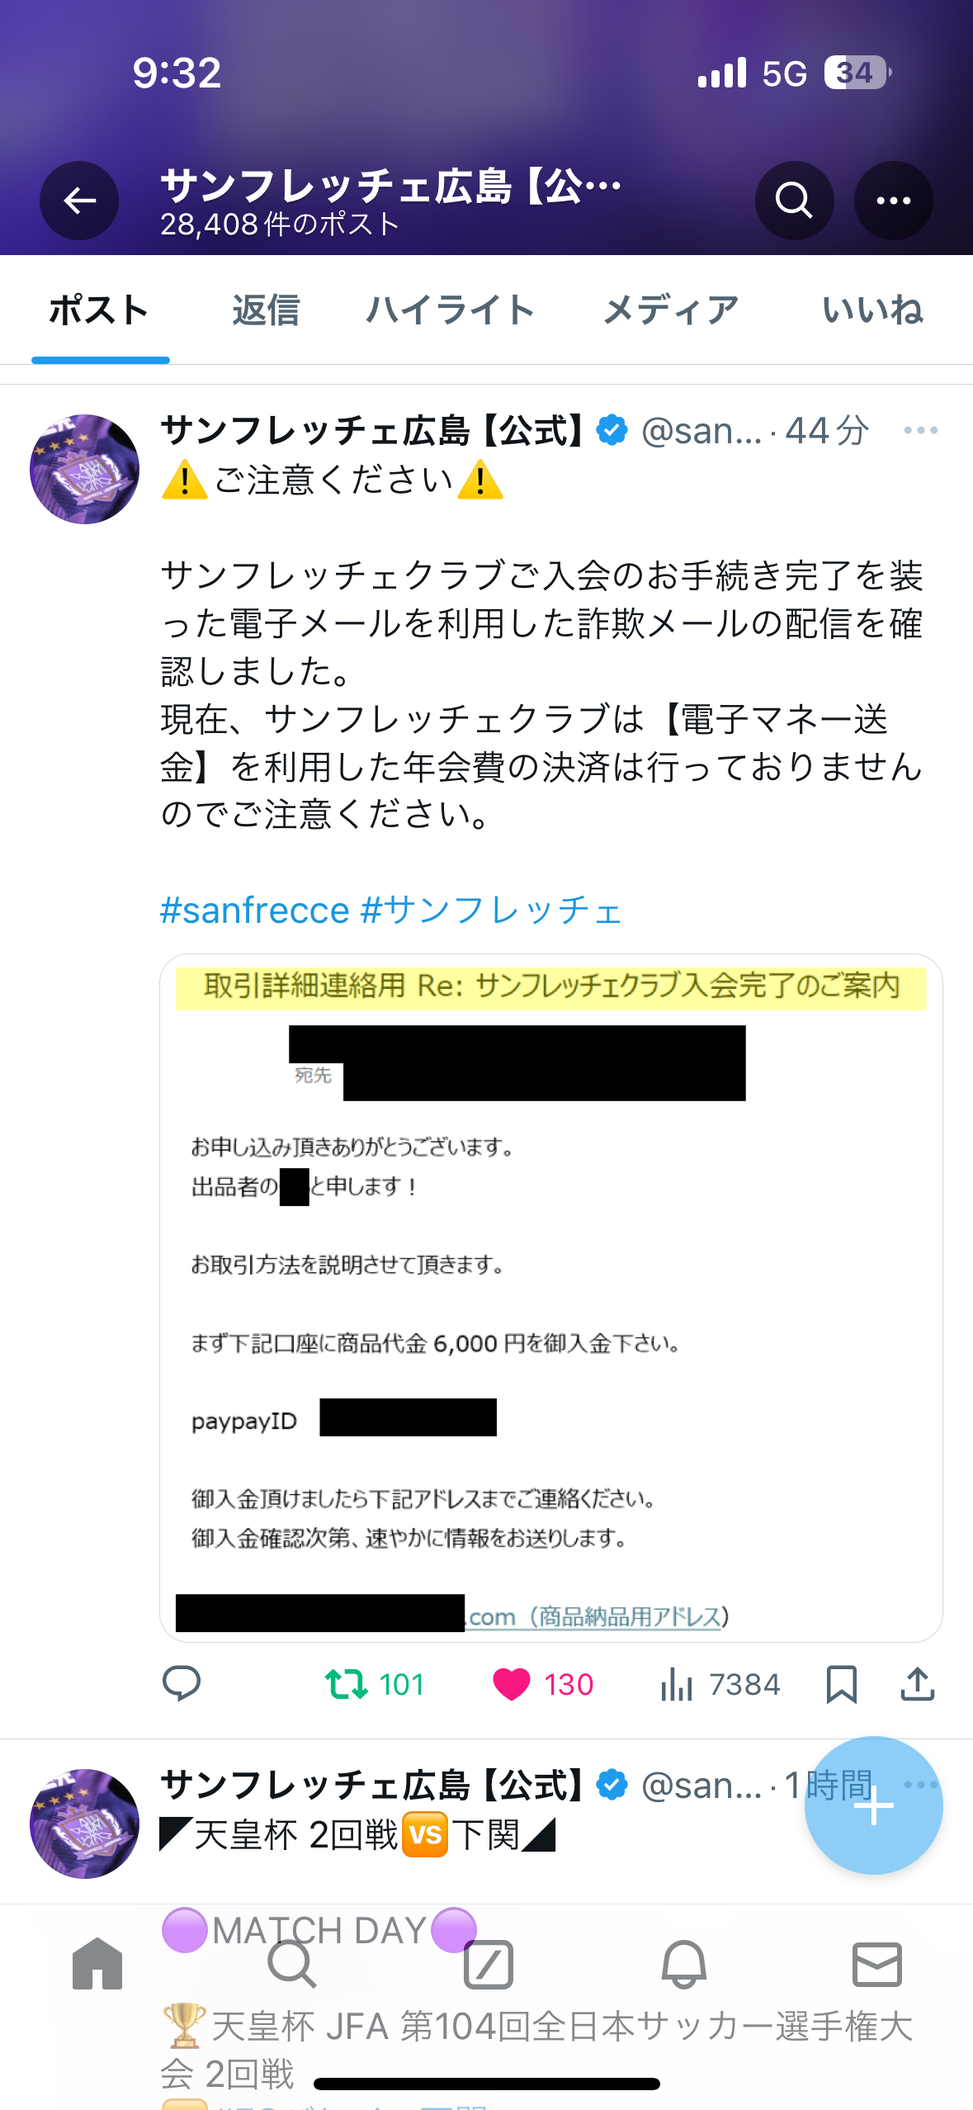
Task: Open Home tab in bottom bar
Action: (x=97, y=1964)
